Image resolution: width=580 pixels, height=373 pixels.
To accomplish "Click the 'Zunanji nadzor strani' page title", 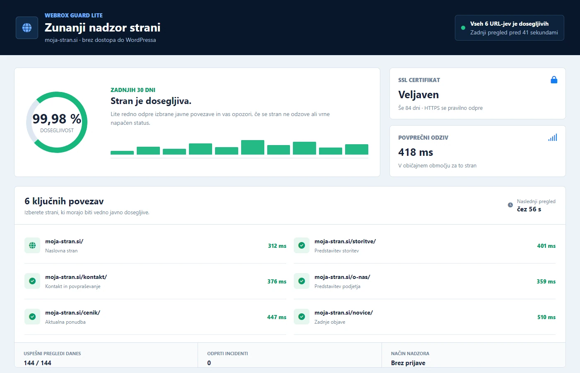I will click(102, 27).
